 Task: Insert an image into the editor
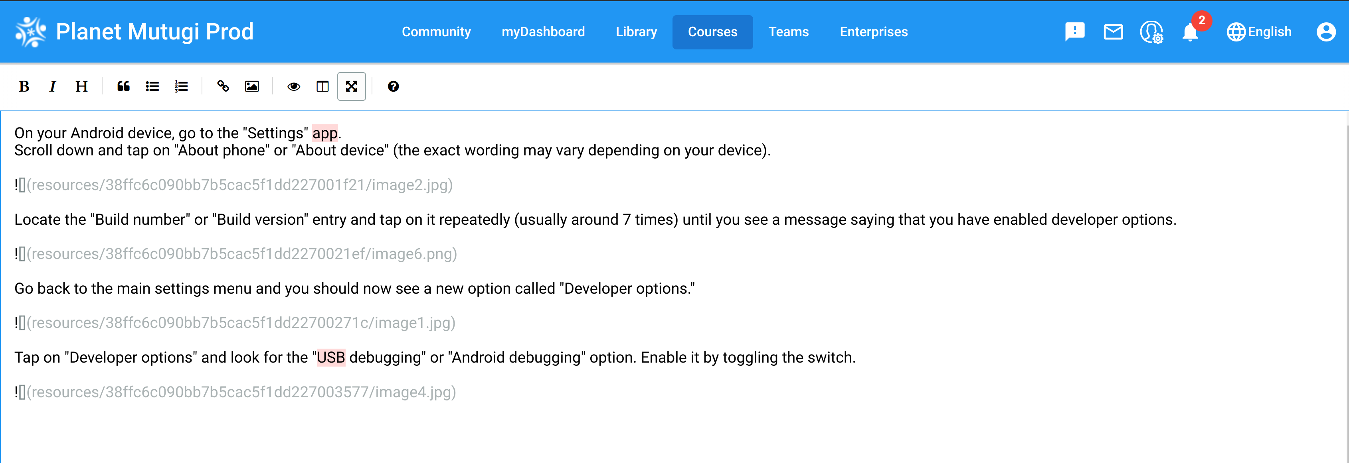251,86
